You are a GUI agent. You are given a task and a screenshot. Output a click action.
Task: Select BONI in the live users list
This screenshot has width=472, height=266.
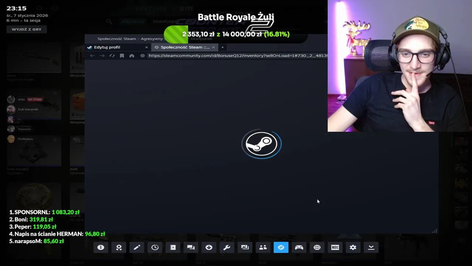[21, 99]
